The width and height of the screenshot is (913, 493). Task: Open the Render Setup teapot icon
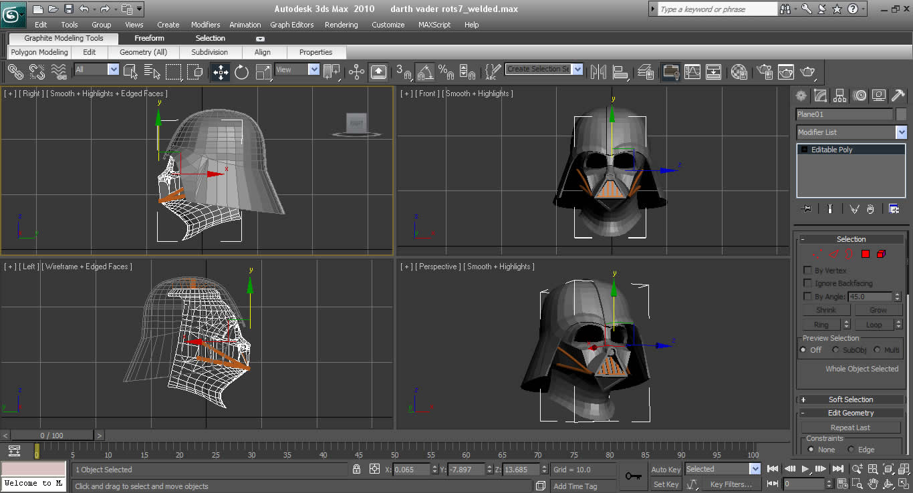tap(764, 71)
